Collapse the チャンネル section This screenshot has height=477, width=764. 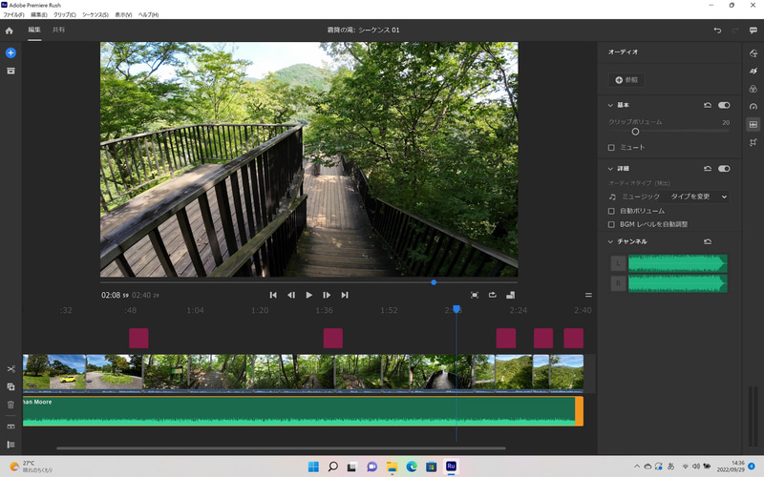pyautogui.click(x=611, y=241)
